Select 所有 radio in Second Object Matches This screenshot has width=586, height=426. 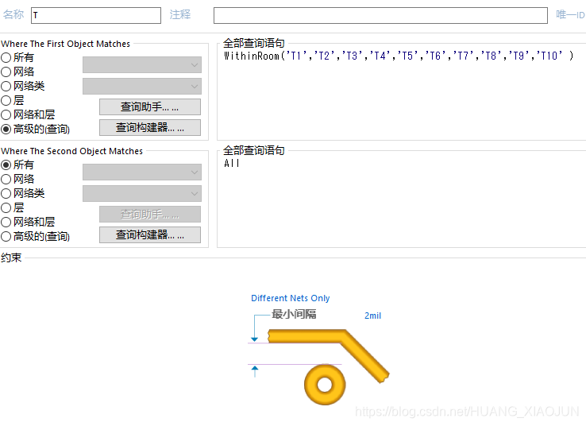coord(6,165)
